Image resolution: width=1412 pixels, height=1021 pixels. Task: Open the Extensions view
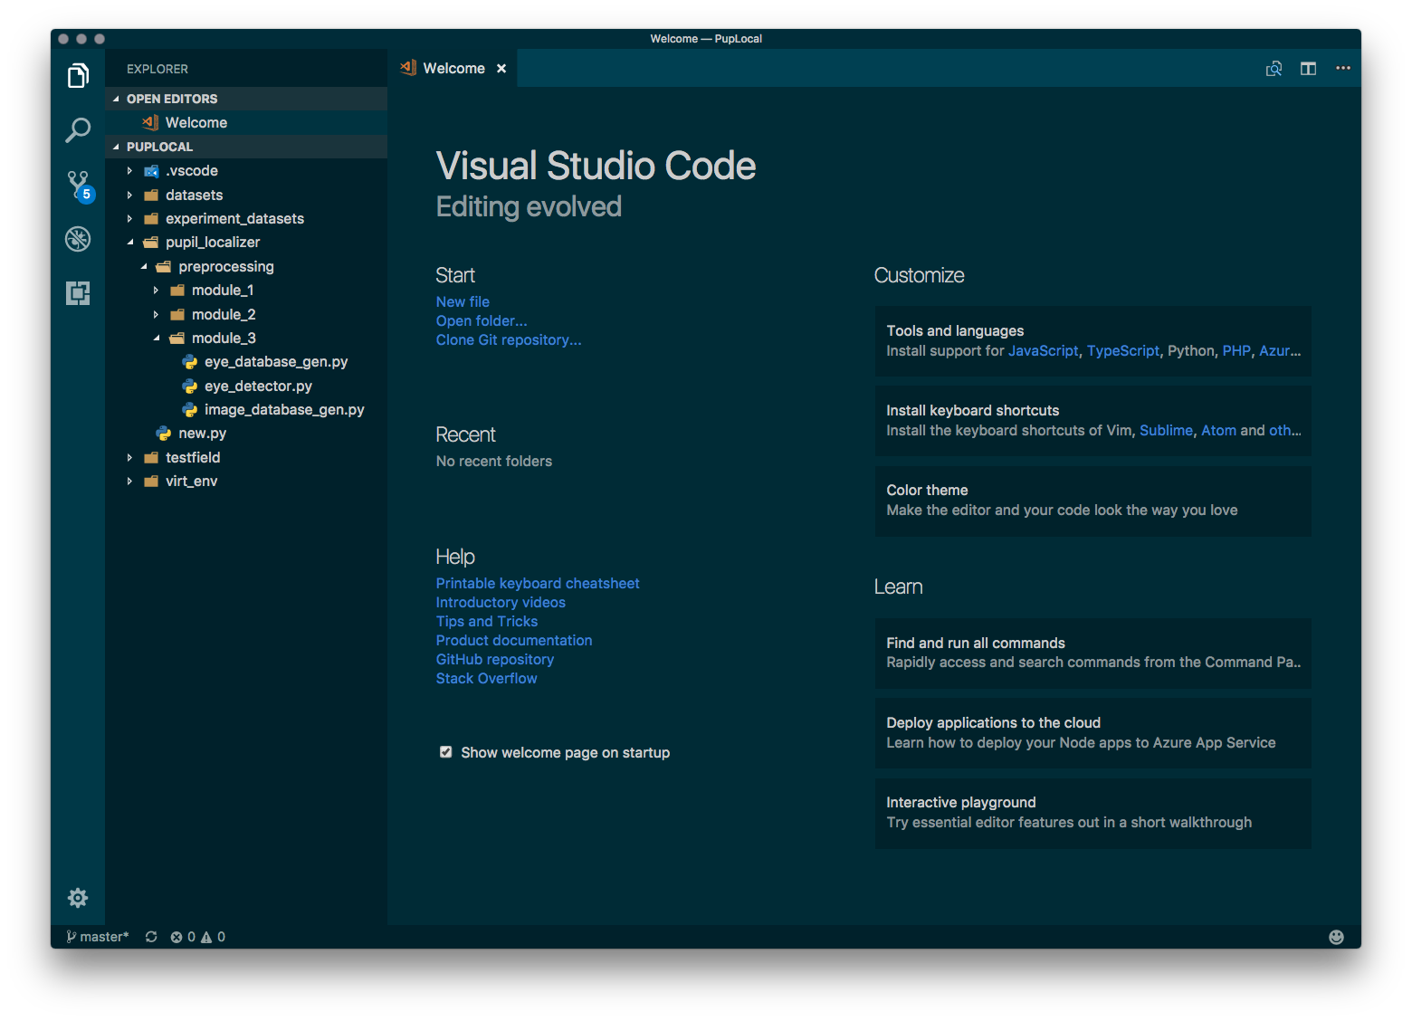pos(78,293)
